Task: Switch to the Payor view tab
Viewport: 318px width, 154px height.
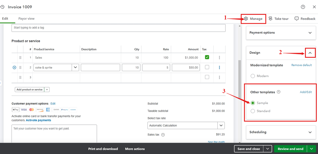Action: 26,19
